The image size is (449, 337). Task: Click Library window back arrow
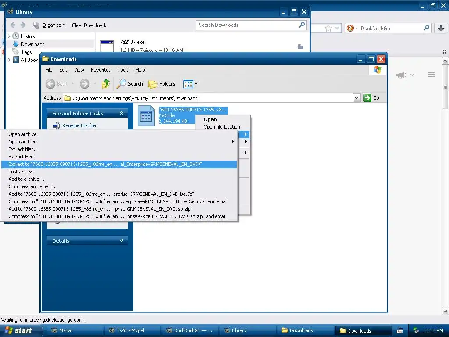(13, 25)
